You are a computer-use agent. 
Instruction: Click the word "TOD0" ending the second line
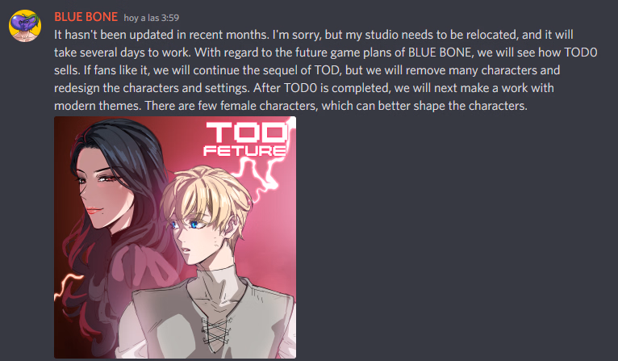click(x=581, y=52)
